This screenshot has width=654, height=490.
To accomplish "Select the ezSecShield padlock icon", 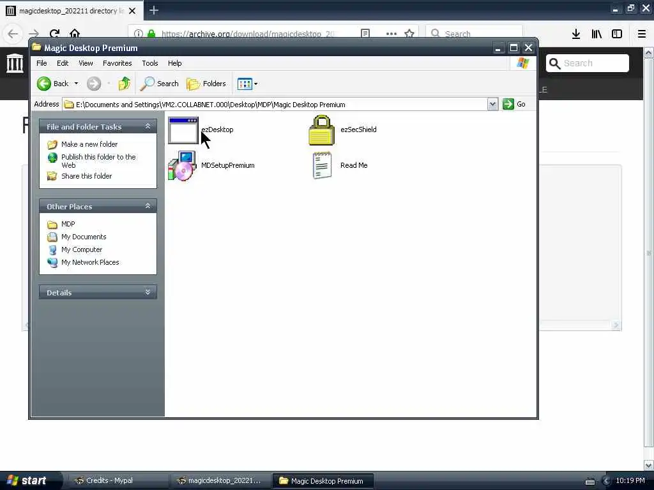I will click(321, 130).
